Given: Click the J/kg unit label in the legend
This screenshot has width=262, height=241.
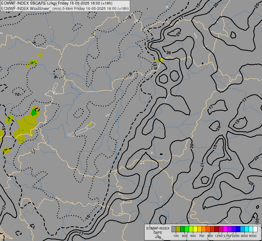Looking at the screenshot, I should pyautogui.click(x=158, y=237).
